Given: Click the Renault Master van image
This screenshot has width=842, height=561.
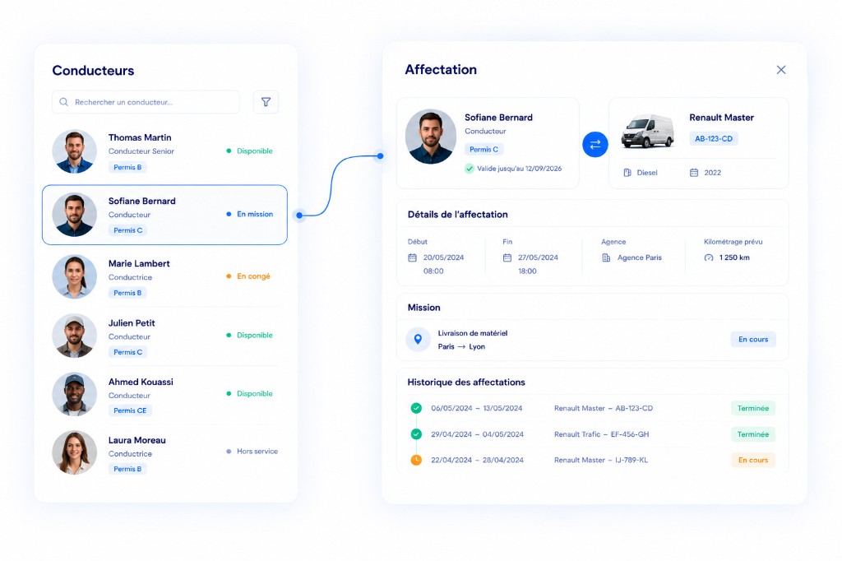Looking at the screenshot, I should coord(648,131).
